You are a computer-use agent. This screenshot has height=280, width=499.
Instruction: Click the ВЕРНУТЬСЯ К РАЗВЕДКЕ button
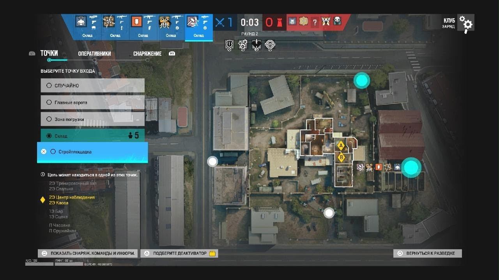pos(427,253)
